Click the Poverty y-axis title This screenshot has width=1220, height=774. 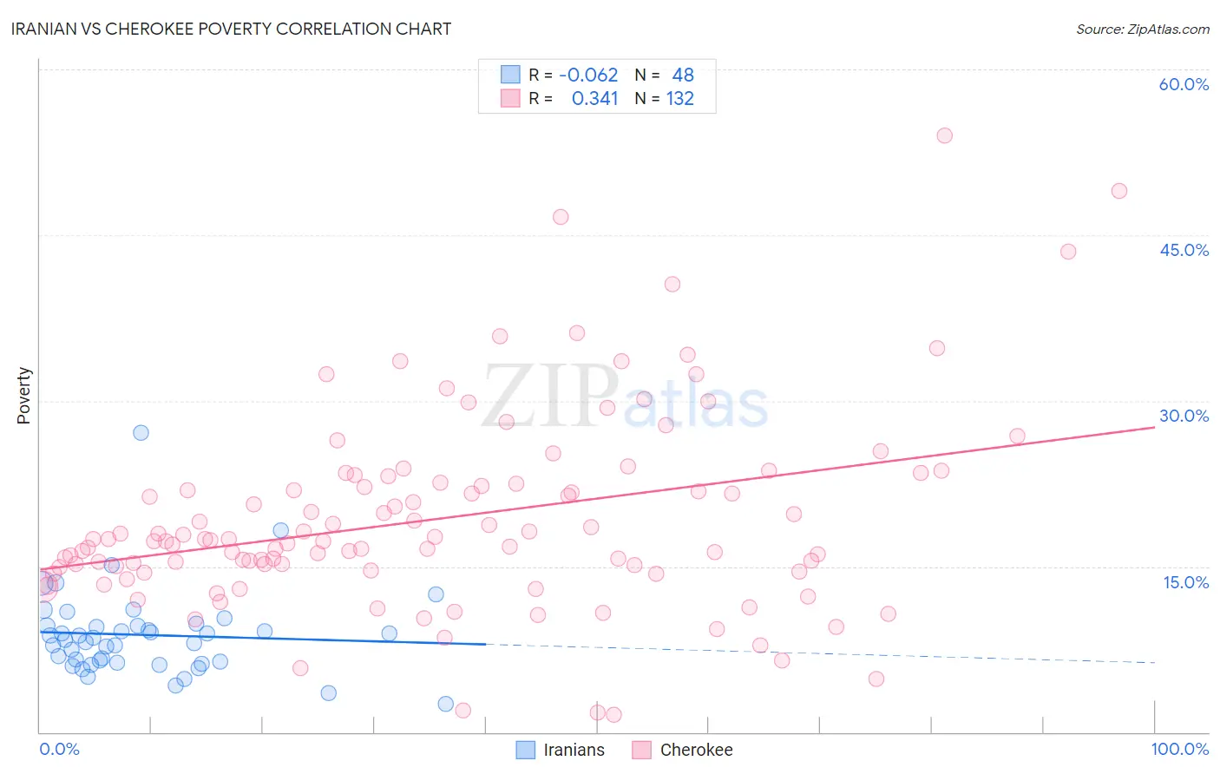coord(23,396)
